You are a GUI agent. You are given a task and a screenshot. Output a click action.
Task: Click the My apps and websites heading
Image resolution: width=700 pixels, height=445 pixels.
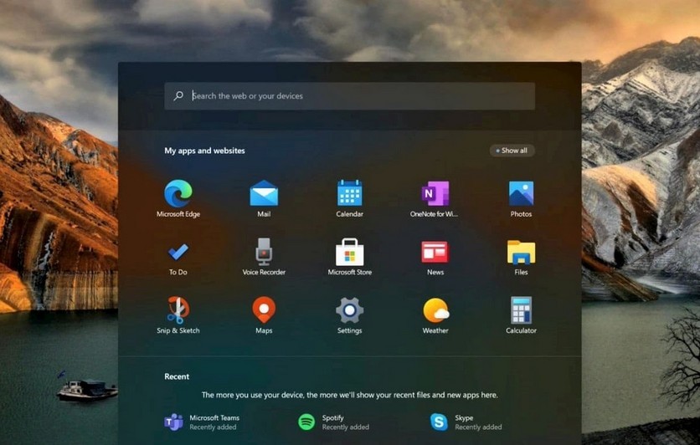204,151
